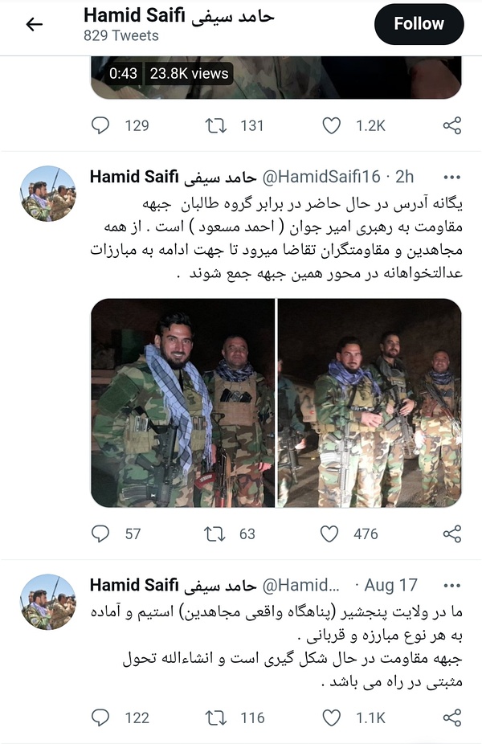Share the tweet with photos
Image resolution: width=482 pixels, height=744 pixels.
click(452, 533)
